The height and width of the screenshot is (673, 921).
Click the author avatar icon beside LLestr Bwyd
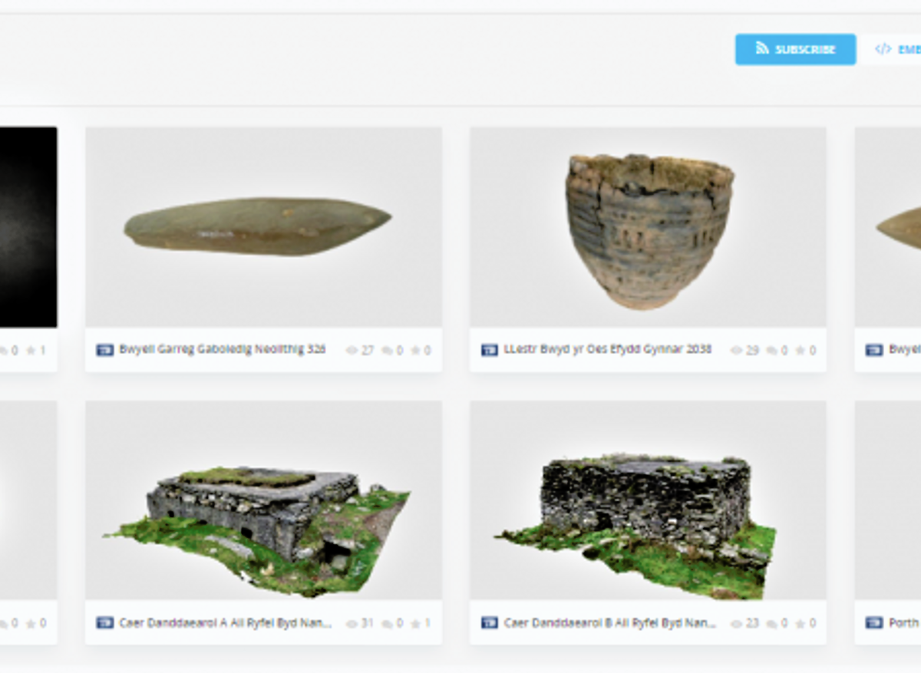coord(490,351)
